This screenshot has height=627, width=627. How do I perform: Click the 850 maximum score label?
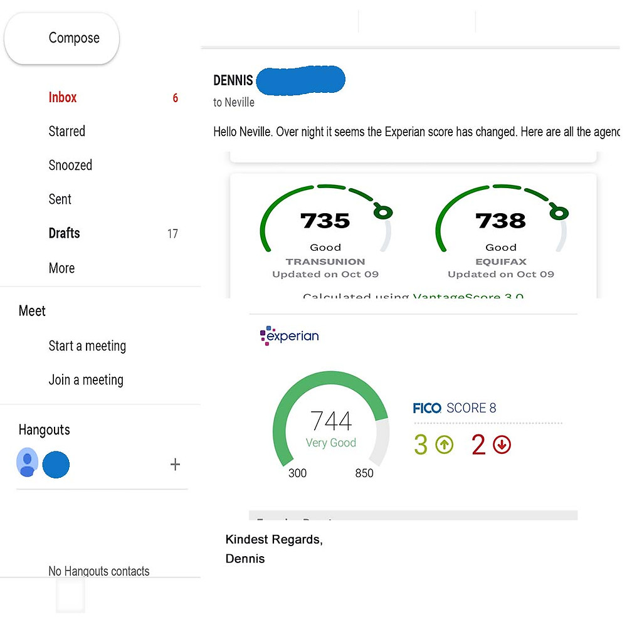(364, 473)
